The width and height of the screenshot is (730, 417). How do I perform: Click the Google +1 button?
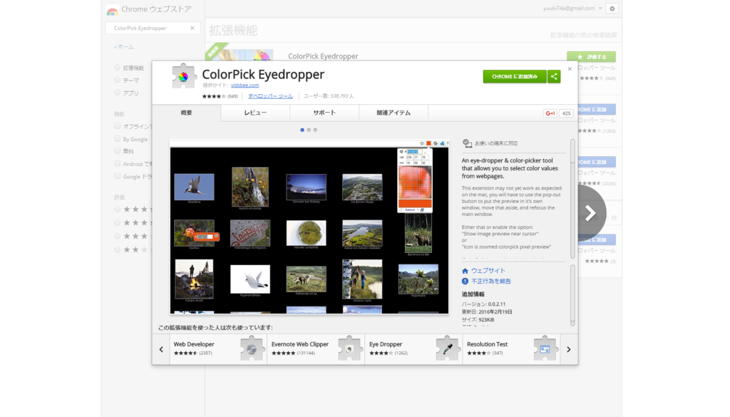[550, 113]
